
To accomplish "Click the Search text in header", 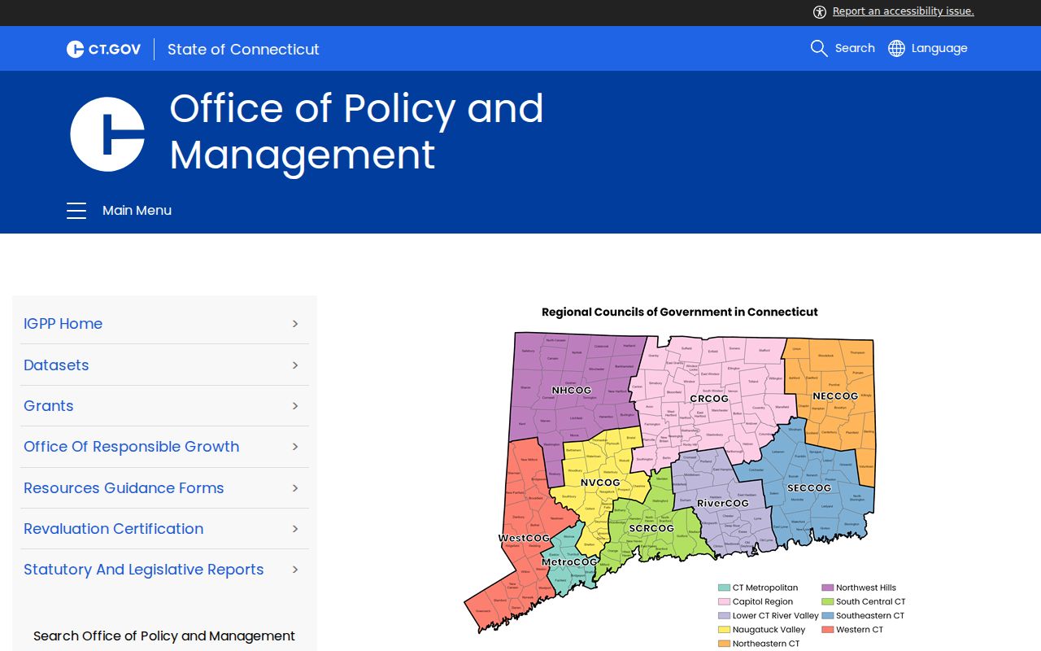I will coord(855,48).
